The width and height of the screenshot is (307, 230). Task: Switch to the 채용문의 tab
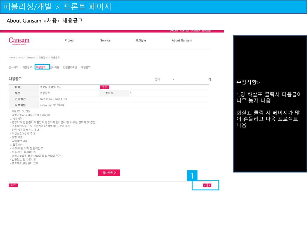pos(86,67)
